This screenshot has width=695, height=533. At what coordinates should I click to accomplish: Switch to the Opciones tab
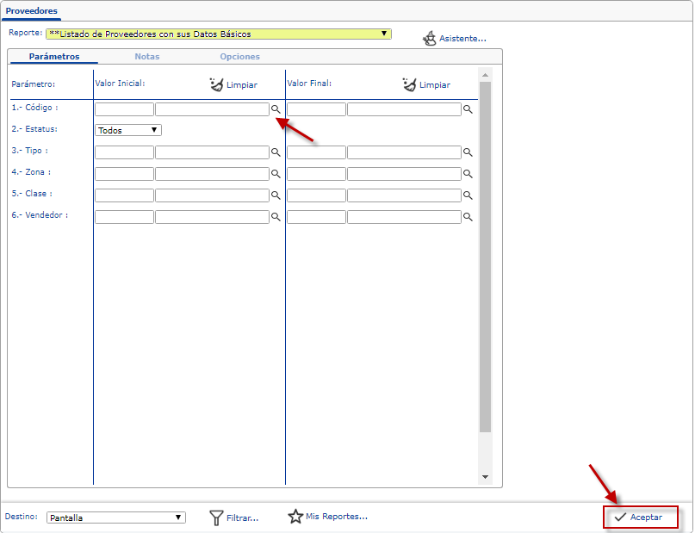click(x=239, y=57)
